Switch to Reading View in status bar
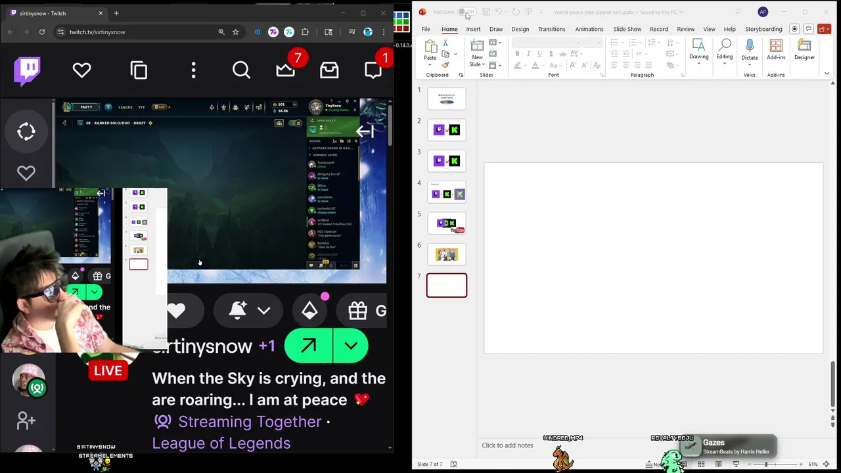841x473 pixels. 718,464
